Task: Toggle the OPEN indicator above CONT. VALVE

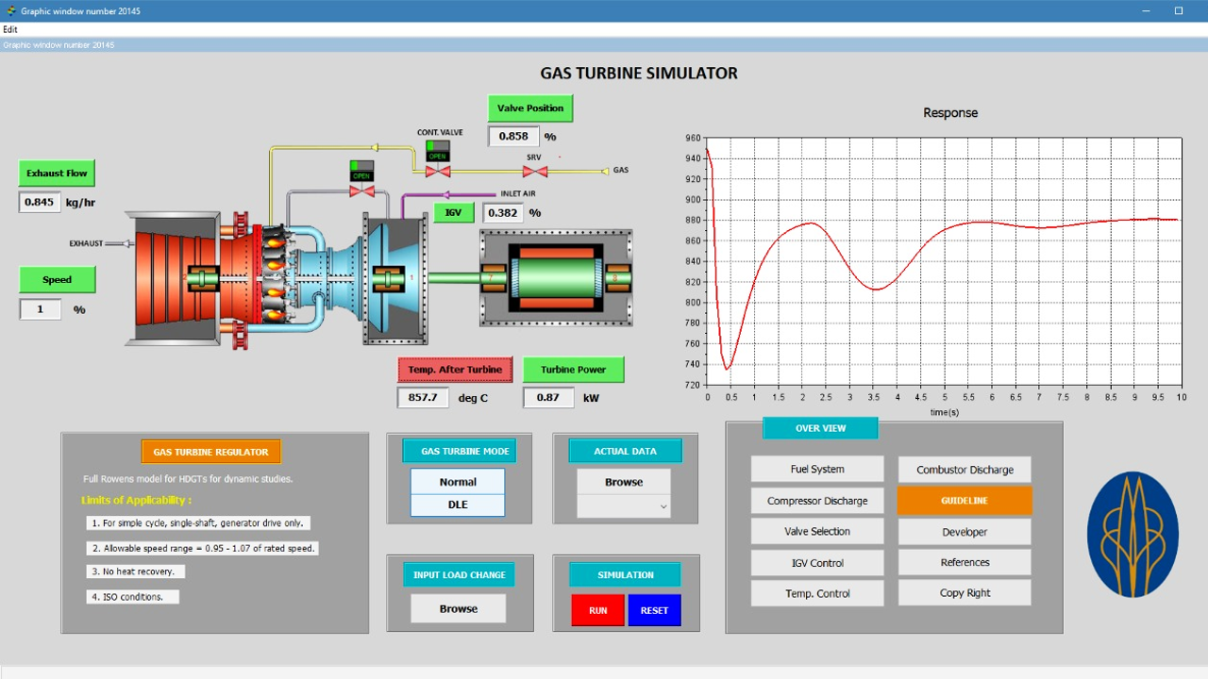Action: (437, 151)
